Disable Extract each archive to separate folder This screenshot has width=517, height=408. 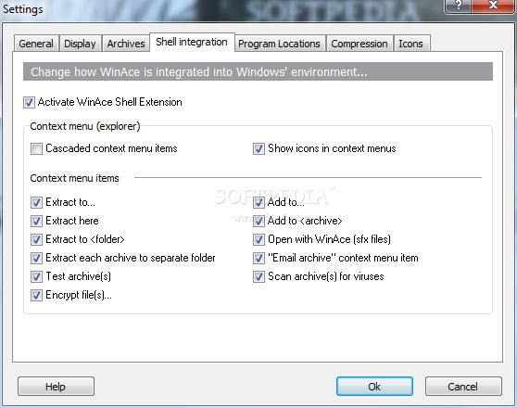coord(36,258)
